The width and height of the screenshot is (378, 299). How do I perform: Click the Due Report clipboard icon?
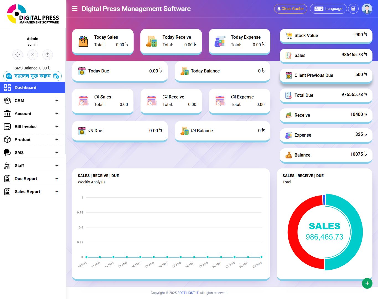coord(7,178)
